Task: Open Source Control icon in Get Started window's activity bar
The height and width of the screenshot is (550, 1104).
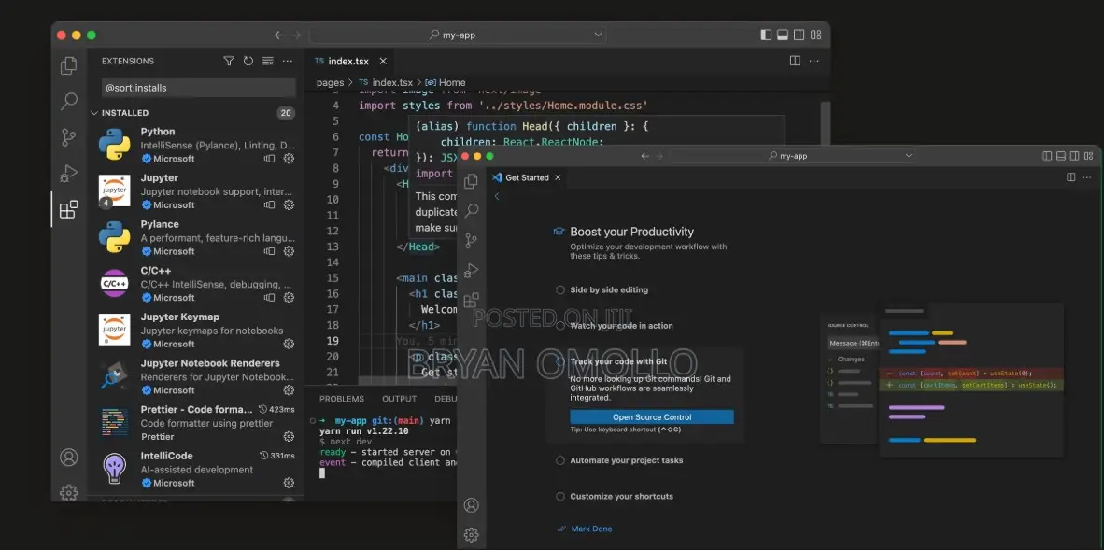Action: [x=472, y=241]
